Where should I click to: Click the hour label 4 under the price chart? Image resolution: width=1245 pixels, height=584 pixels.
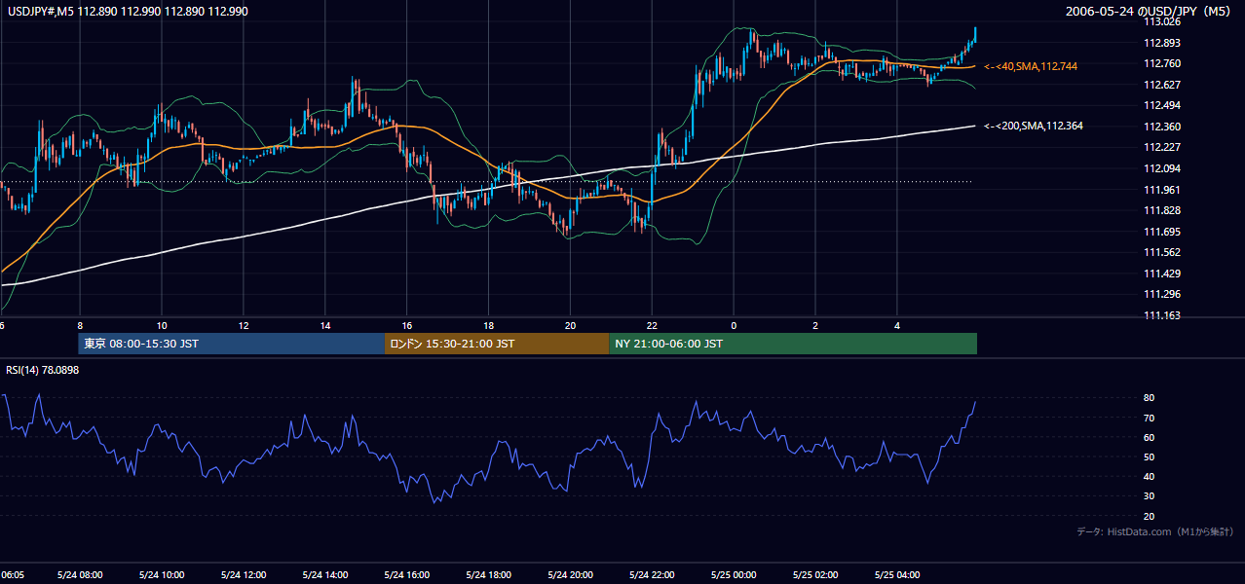(897, 326)
